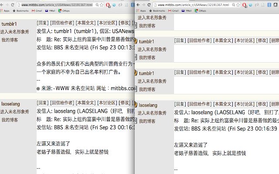Viewport: 279px width, 174px height.
Task: Open YMail bookmark in left window
Action: [50, 11]
